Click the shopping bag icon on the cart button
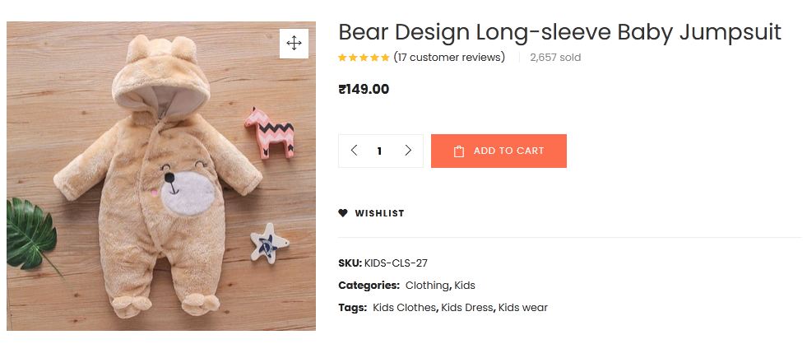Image resolution: width=807 pixels, height=344 pixels. click(x=459, y=151)
